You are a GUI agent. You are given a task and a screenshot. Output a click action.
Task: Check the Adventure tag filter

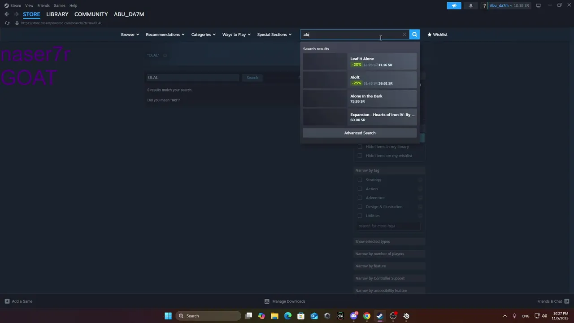point(360,198)
